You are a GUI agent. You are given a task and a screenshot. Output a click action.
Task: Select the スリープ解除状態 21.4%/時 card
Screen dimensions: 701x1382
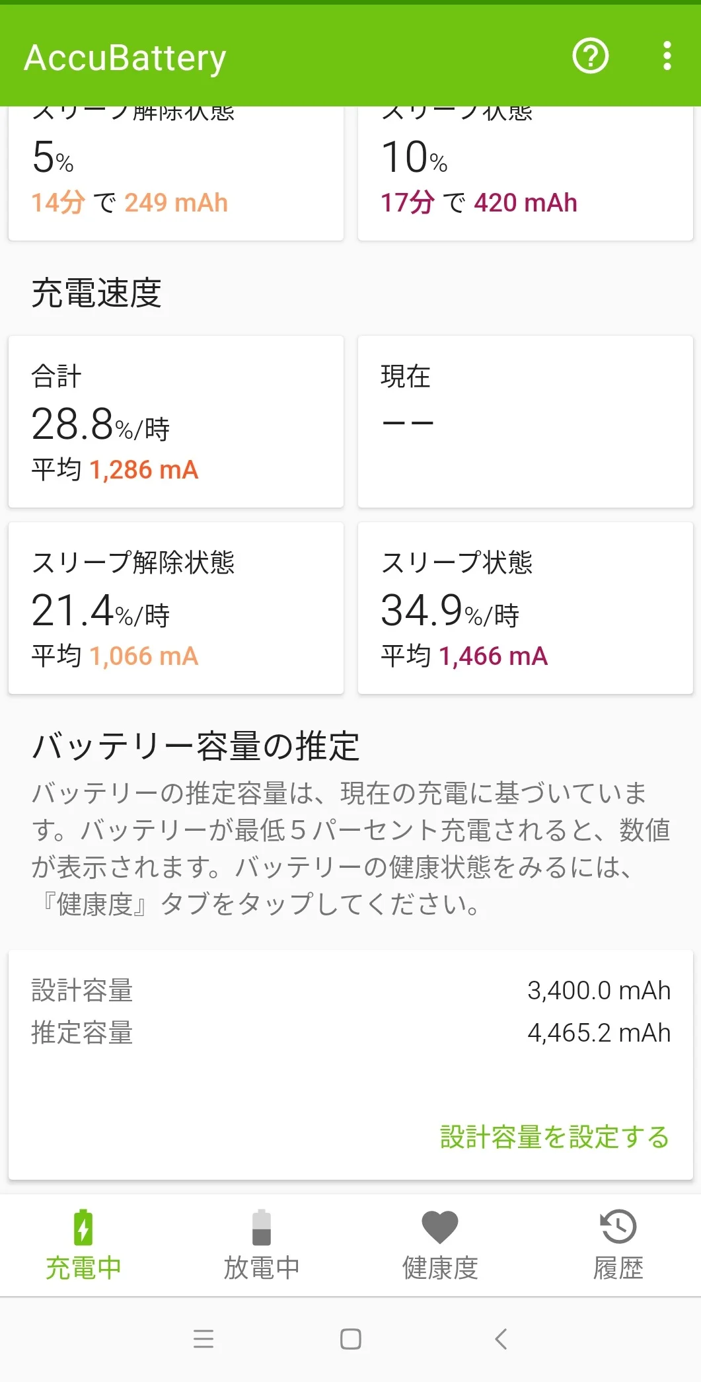[x=176, y=608]
